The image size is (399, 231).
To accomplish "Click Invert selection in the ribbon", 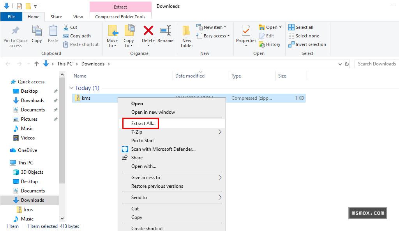I will point(307,44).
